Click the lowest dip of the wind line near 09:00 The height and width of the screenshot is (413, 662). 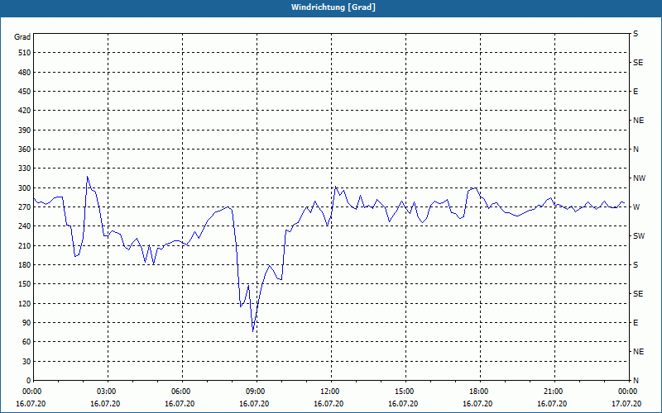(253, 331)
